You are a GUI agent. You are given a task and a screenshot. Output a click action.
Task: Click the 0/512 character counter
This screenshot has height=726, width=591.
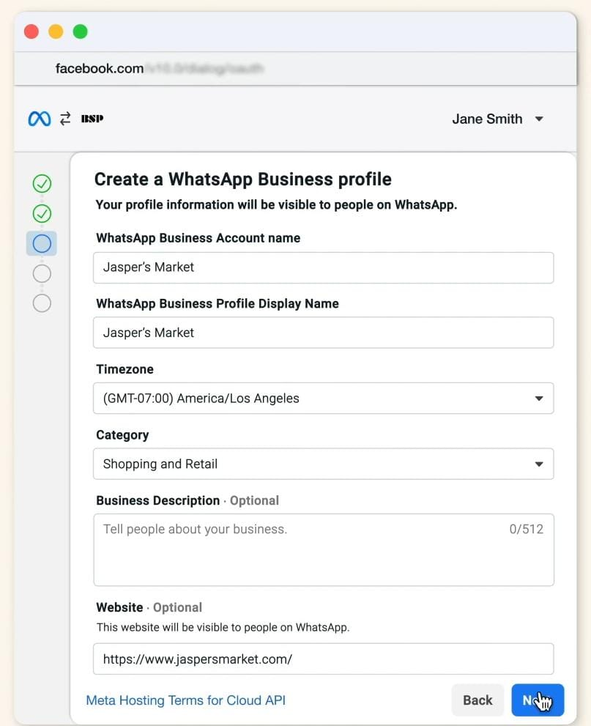pyautogui.click(x=527, y=529)
